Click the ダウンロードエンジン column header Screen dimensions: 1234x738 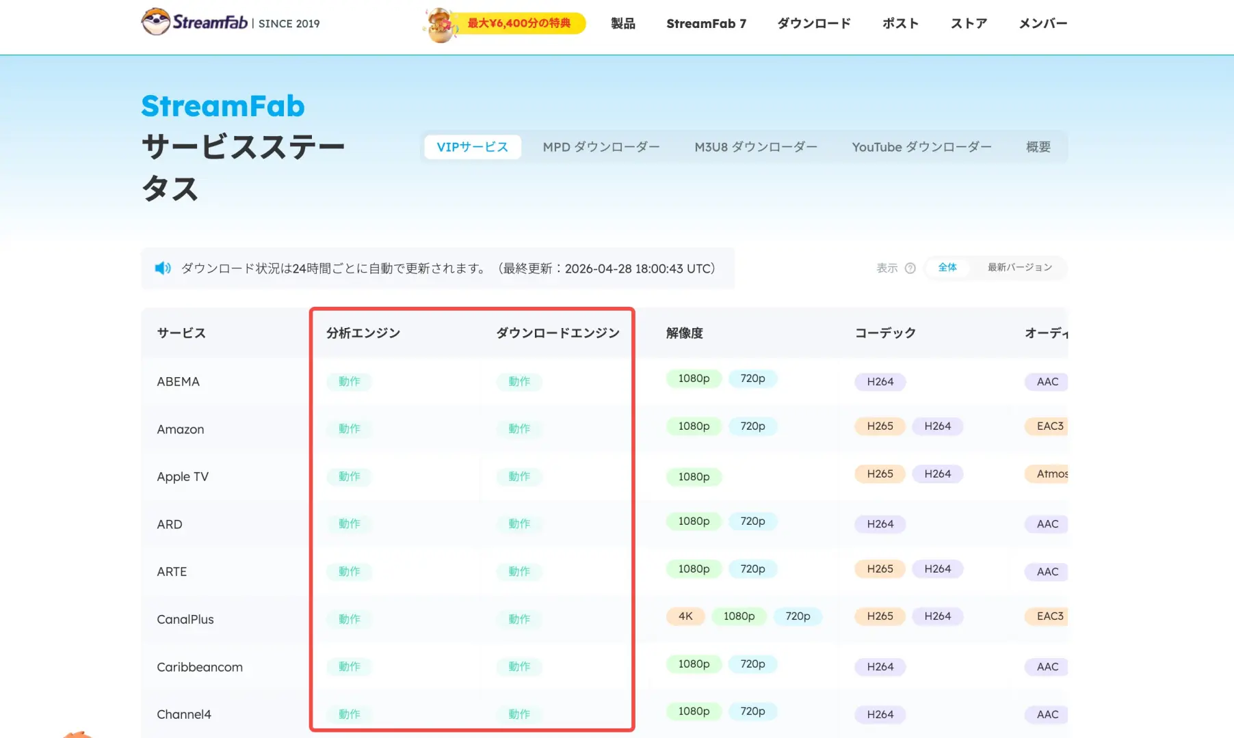click(x=558, y=333)
